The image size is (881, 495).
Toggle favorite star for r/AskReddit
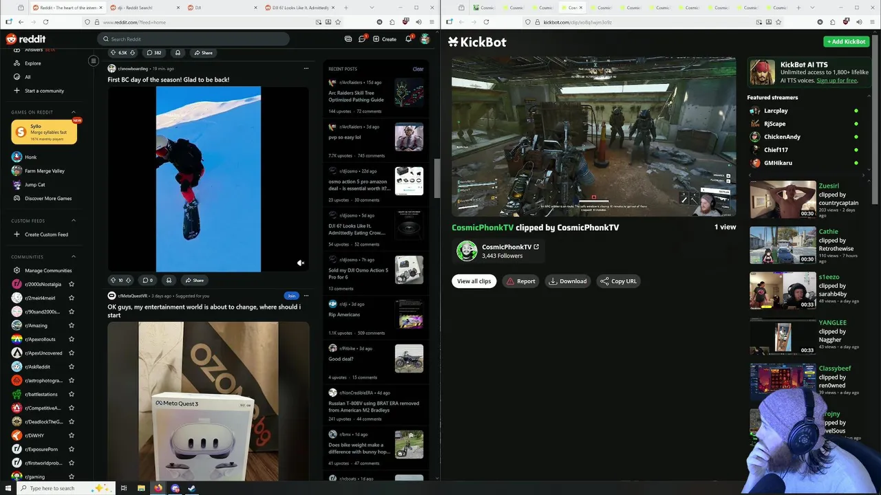(72, 366)
